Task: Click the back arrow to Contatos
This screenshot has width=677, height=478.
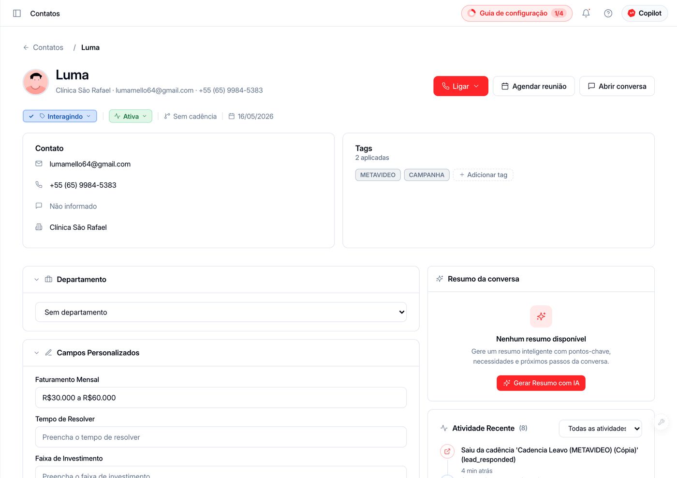Action: click(26, 47)
